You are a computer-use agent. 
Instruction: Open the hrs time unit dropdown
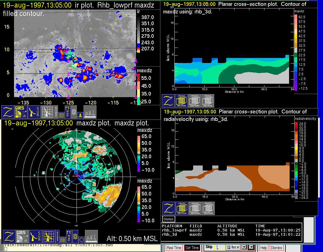pyautogui.click(x=233, y=248)
